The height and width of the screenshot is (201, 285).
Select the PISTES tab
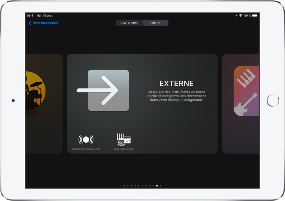(x=155, y=23)
